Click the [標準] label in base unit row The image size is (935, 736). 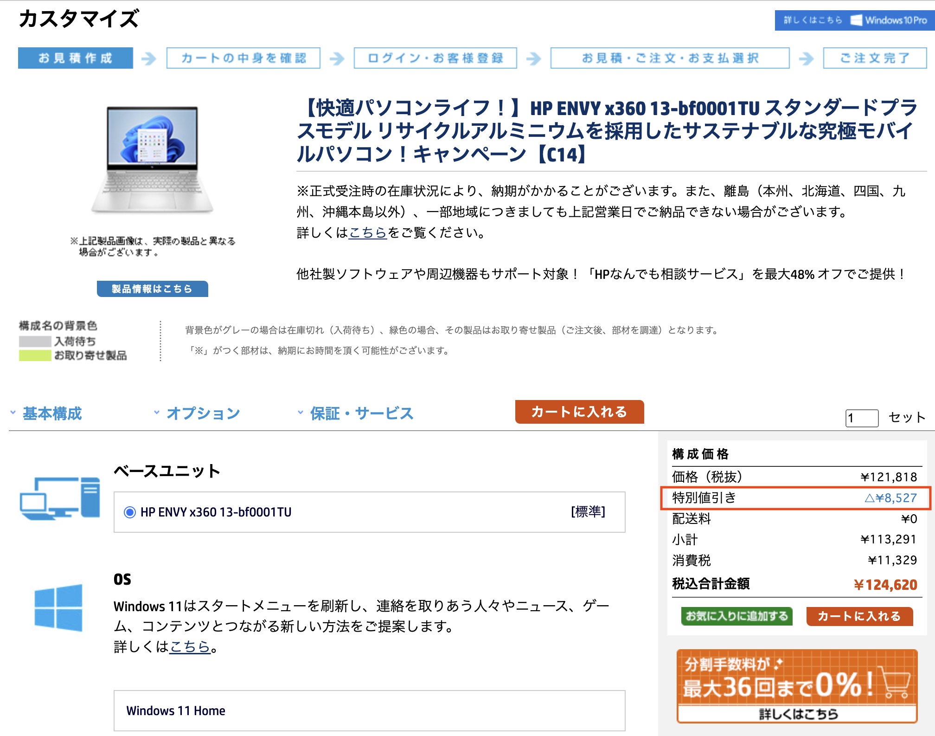pyautogui.click(x=588, y=512)
